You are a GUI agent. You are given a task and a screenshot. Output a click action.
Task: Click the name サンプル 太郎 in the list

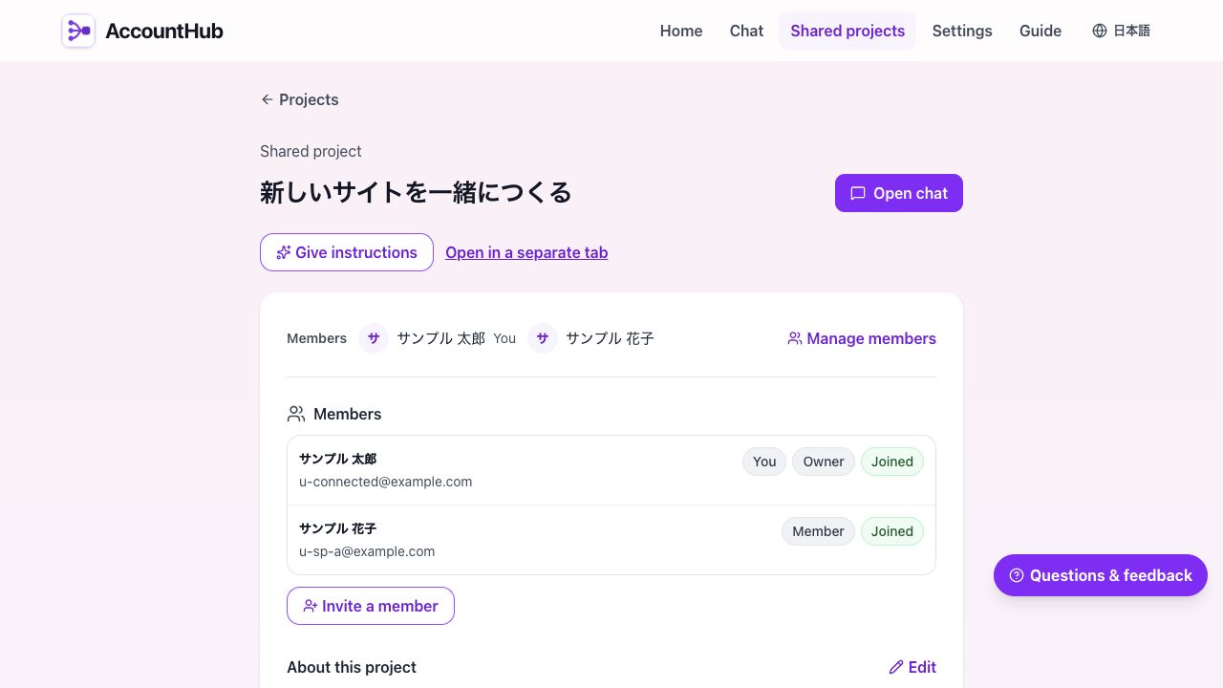(x=337, y=459)
